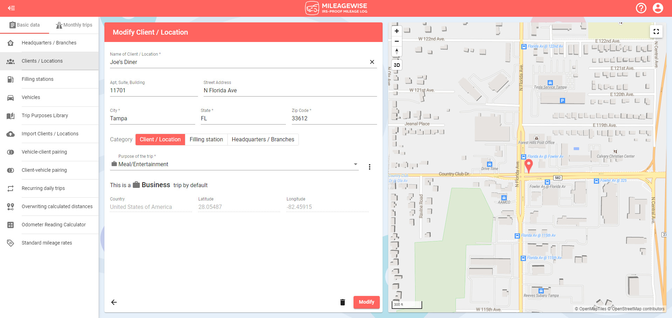Open Recurring daily trips

49,188
